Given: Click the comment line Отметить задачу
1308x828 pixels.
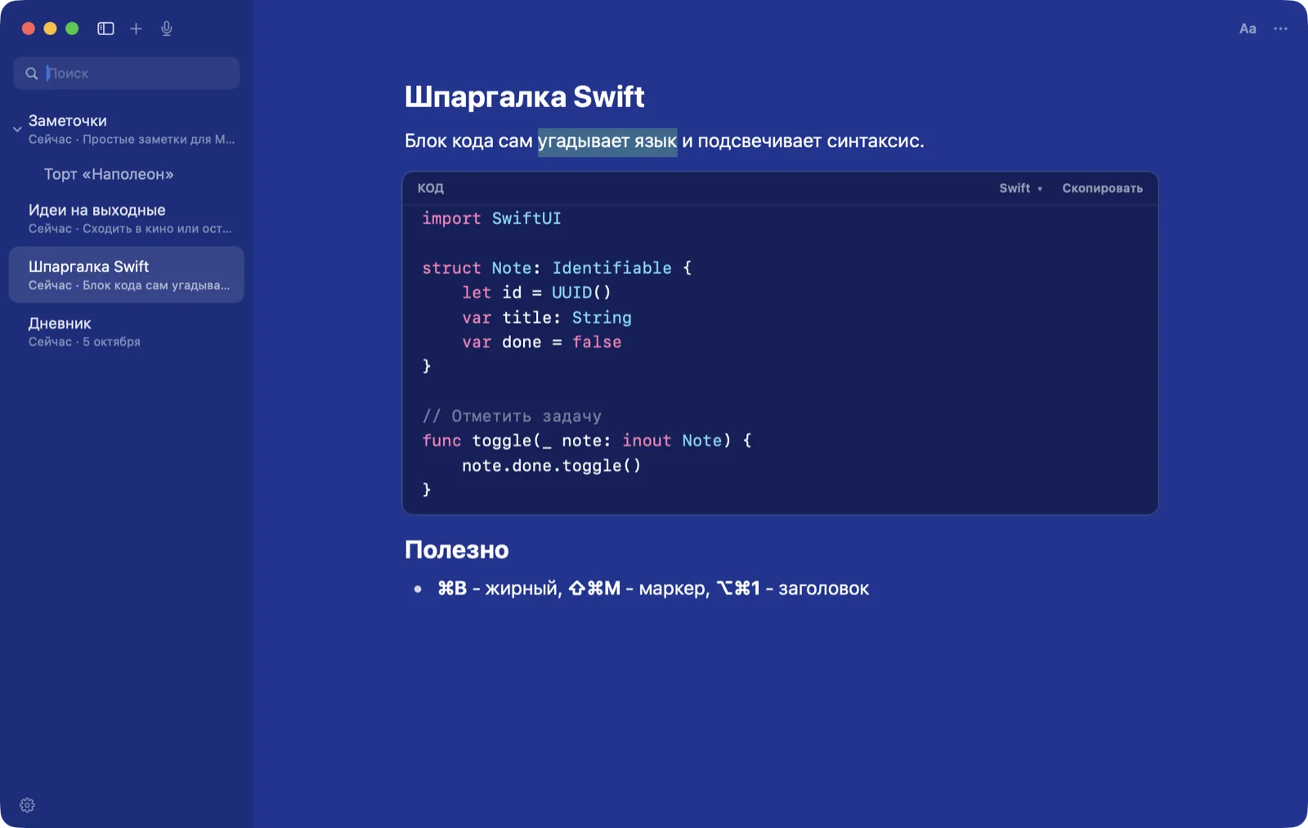Looking at the screenshot, I should [512, 416].
